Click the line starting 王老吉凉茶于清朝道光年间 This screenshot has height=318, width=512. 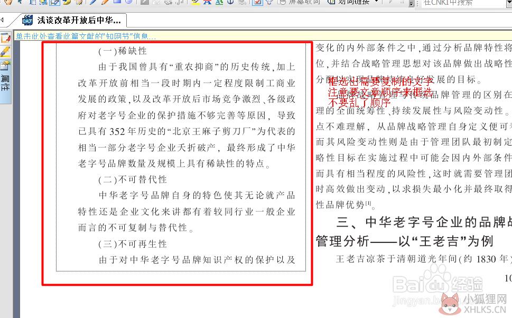[424, 259]
